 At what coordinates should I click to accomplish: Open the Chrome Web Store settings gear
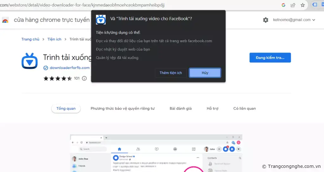[265, 20]
